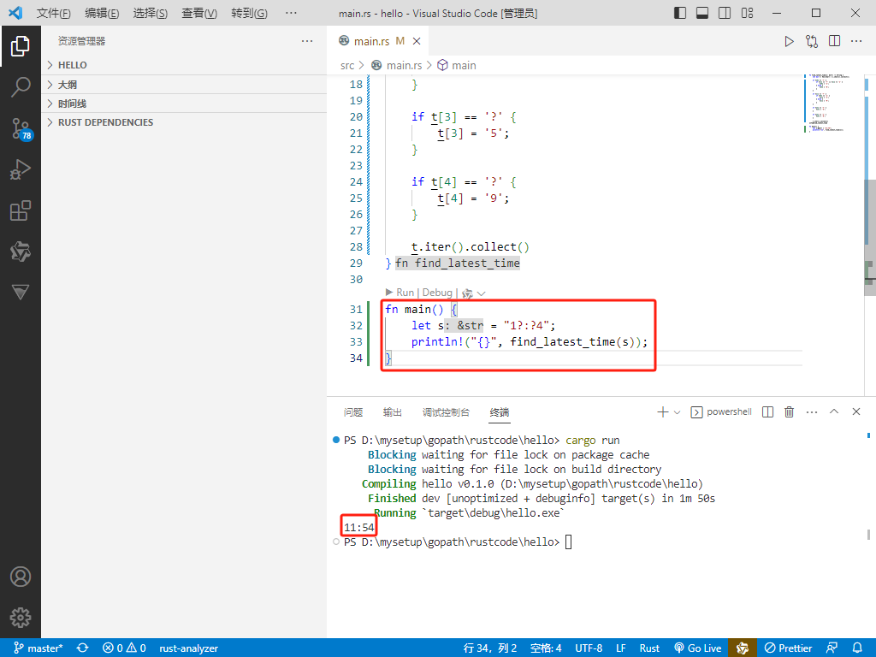Screen dimensions: 876x657
Task: Click Go Live in status bar
Action: coord(698,648)
